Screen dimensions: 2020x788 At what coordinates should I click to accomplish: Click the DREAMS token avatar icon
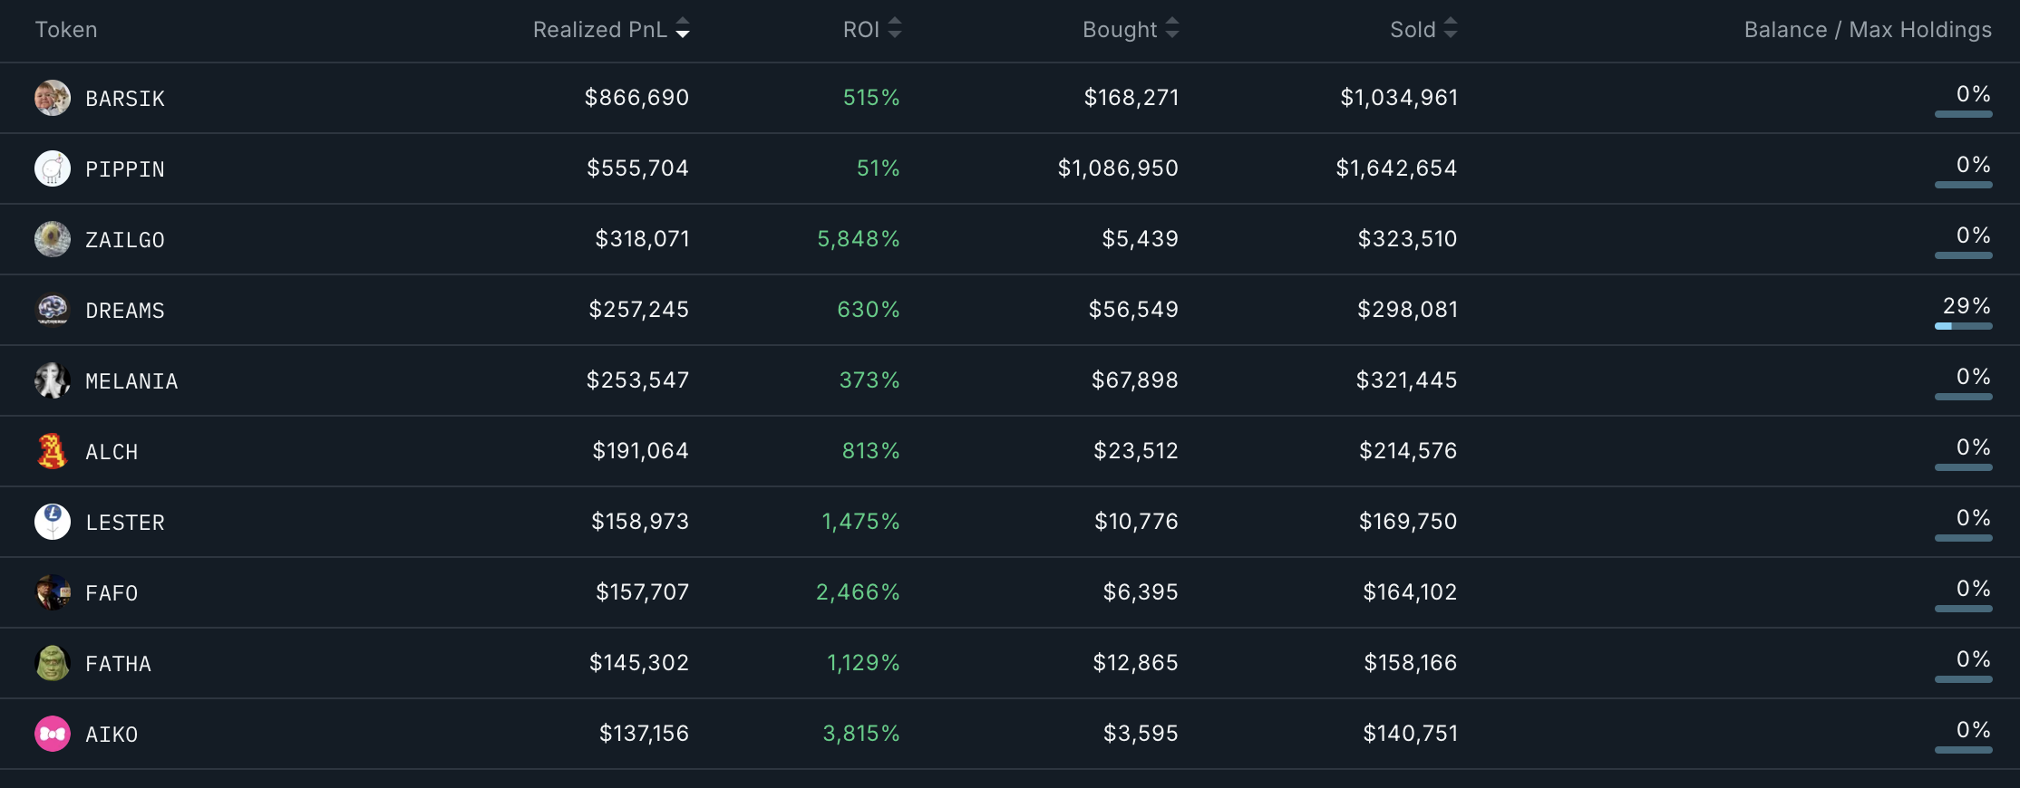point(53,310)
